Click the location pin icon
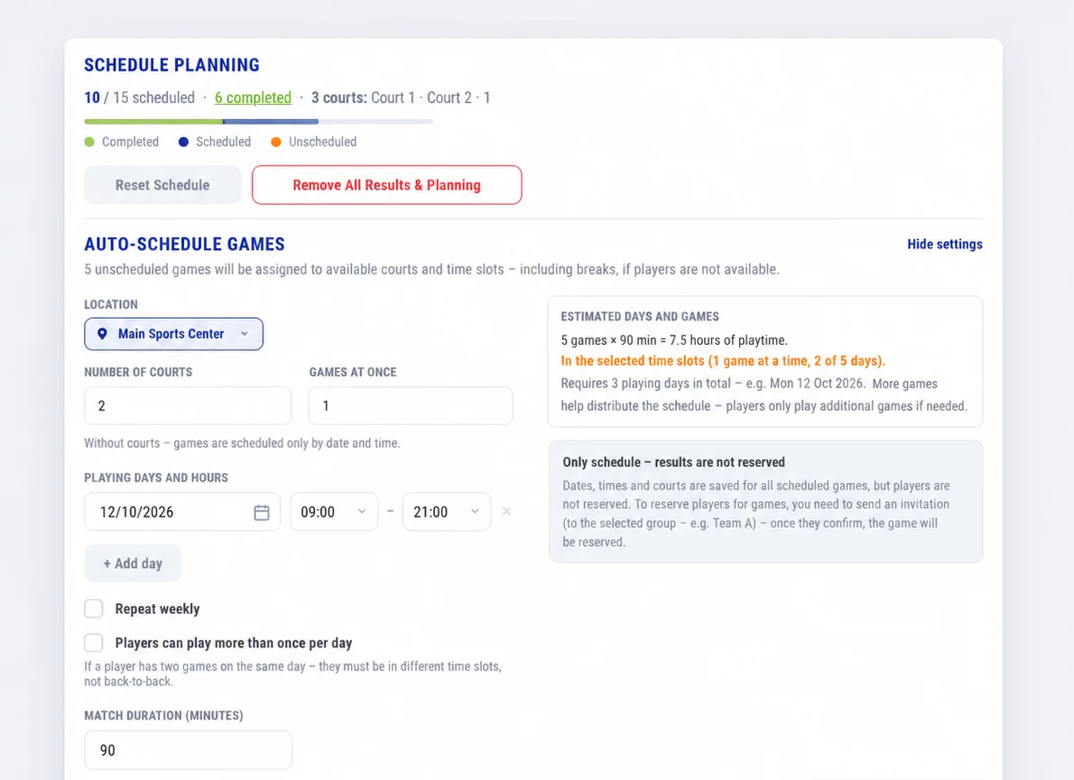Image resolution: width=1074 pixels, height=780 pixels. (x=102, y=334)
